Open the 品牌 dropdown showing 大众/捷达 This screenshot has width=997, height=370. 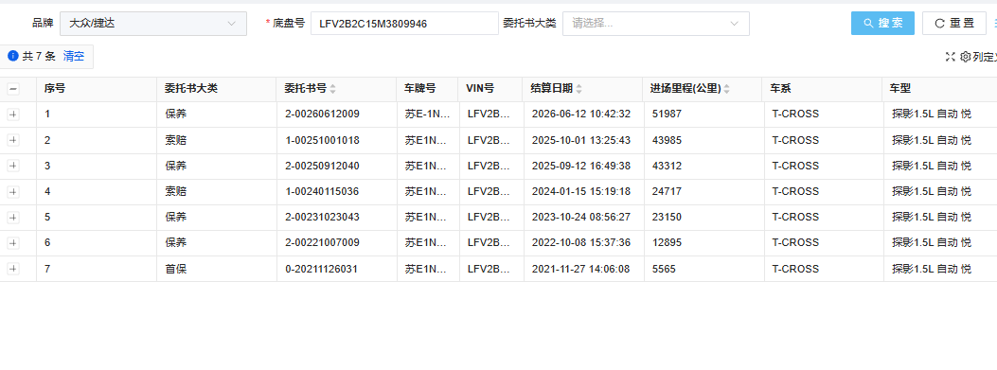153,24
